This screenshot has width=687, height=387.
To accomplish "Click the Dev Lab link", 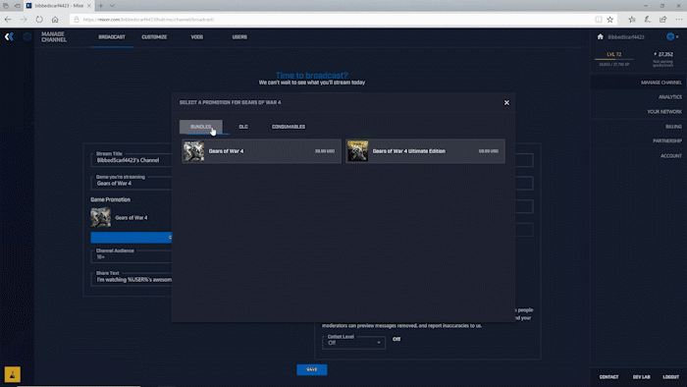I will click(642, 377).
